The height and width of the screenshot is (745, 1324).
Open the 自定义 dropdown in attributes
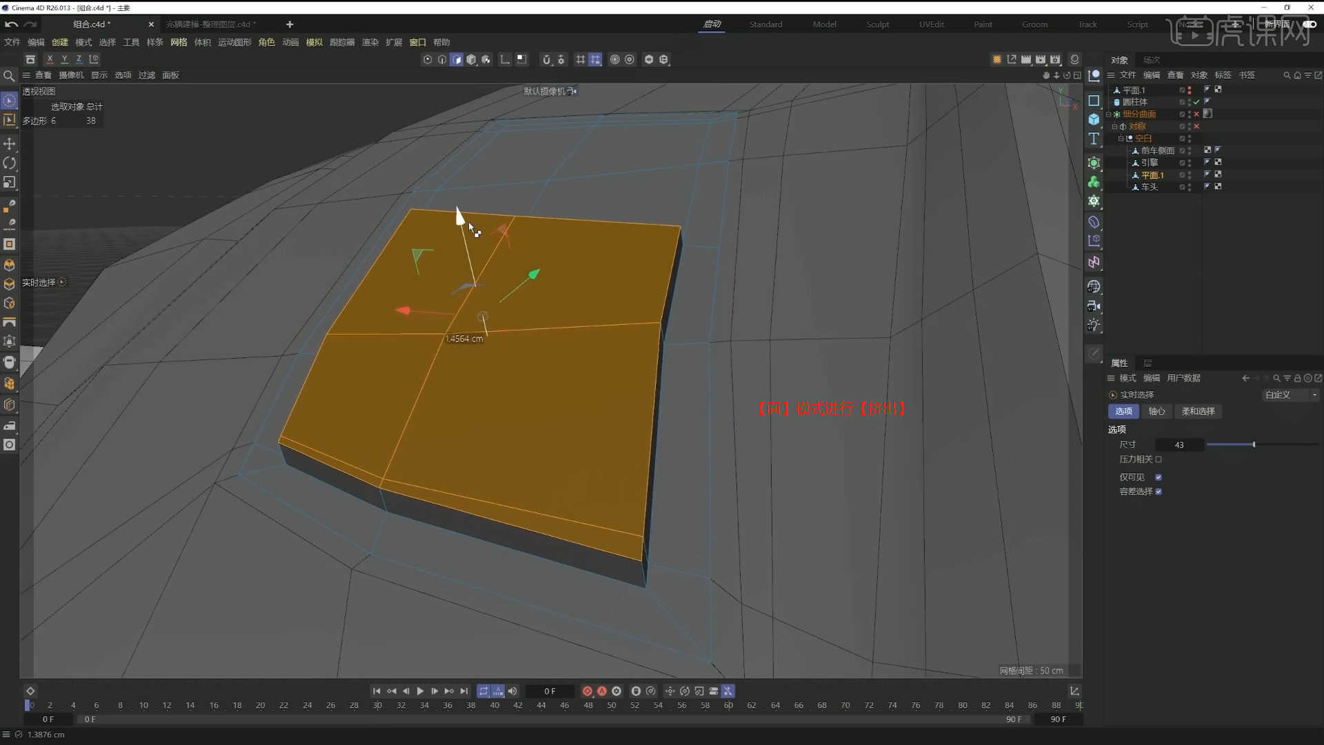(1290, 395)
